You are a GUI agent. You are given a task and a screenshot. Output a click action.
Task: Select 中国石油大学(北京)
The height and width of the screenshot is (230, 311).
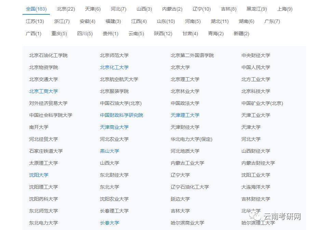click(121, 103)
